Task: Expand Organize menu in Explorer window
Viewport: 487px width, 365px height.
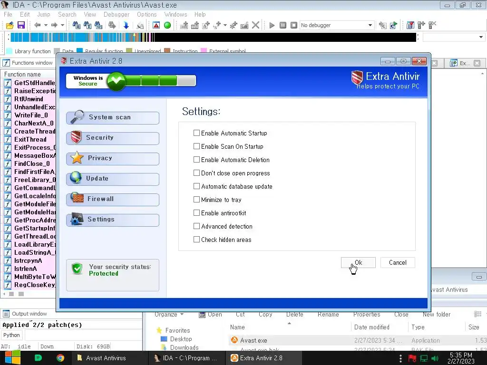Action: (x=169, y=315)
